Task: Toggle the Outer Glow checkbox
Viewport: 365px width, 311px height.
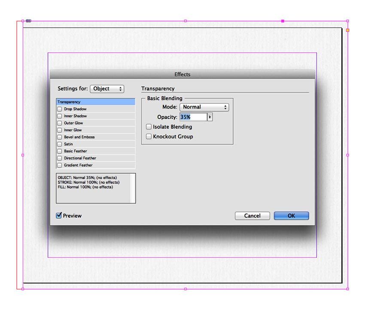Action: [60, 123]
